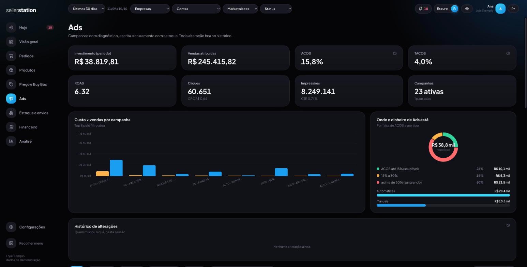The height and width of the screenshot is (267, 527).
Task: Click the ACOS help question icon
Action: point(395,53)
